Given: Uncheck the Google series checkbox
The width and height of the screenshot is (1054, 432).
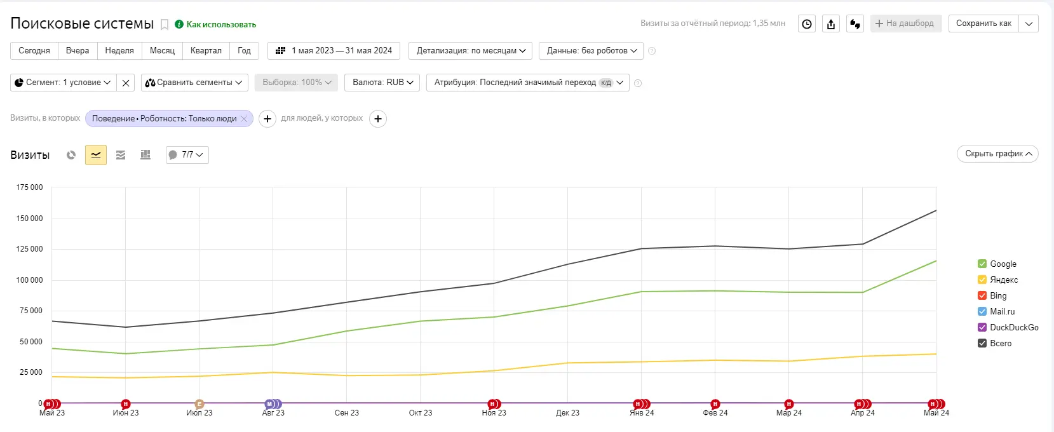Looking at the screenshot, I should tap(982, 264).
